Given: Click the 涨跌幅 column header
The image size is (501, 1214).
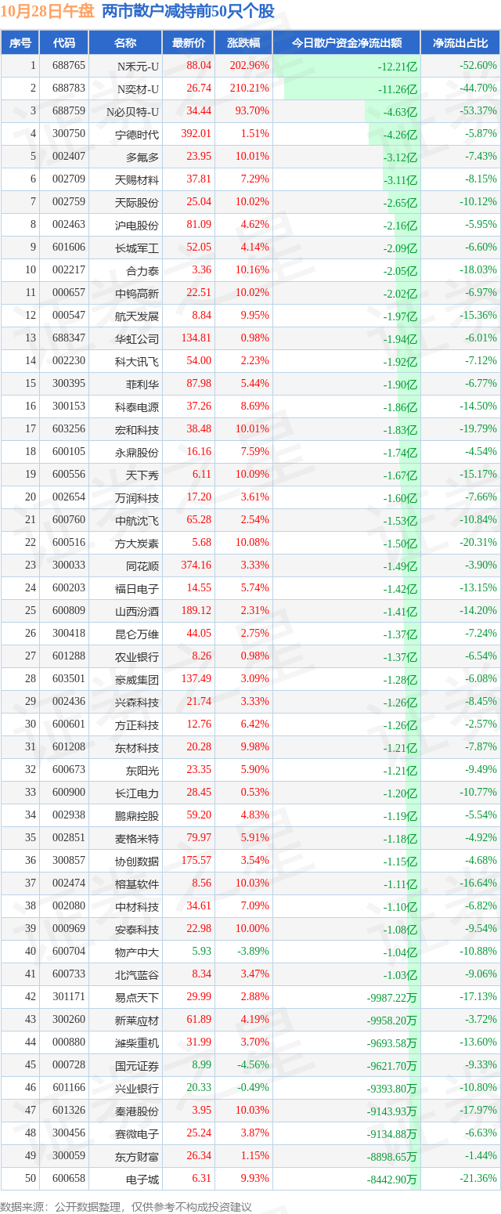Looking at the screenshot, I should [x=243, y=43].
